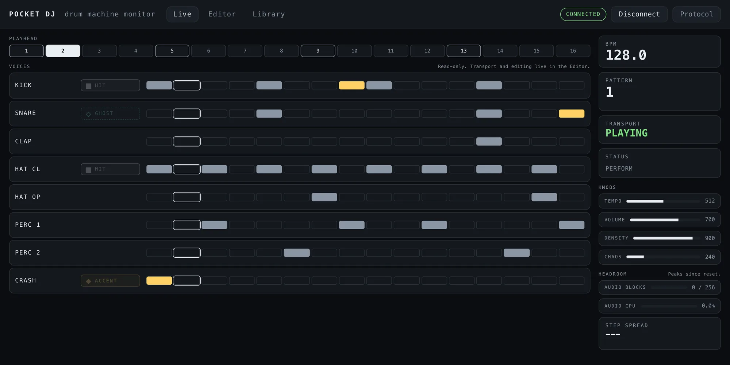Switch to the Editor tab

(222, 14)
